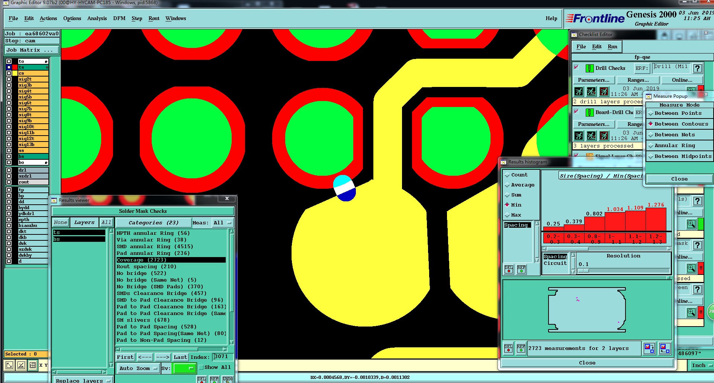Select Annular Ring measure mode
Viewport: 714px width, 383px height.
point(679,146)
